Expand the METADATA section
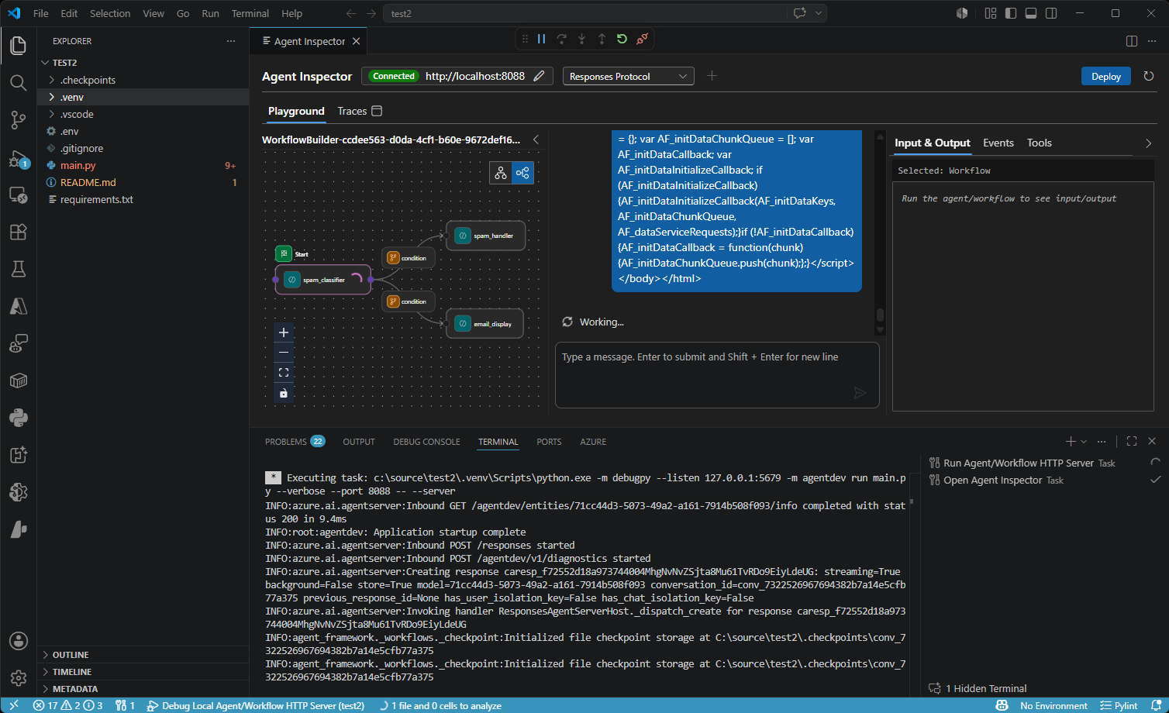This screenshot has height=713, width=1169. [x=143, y=689]
